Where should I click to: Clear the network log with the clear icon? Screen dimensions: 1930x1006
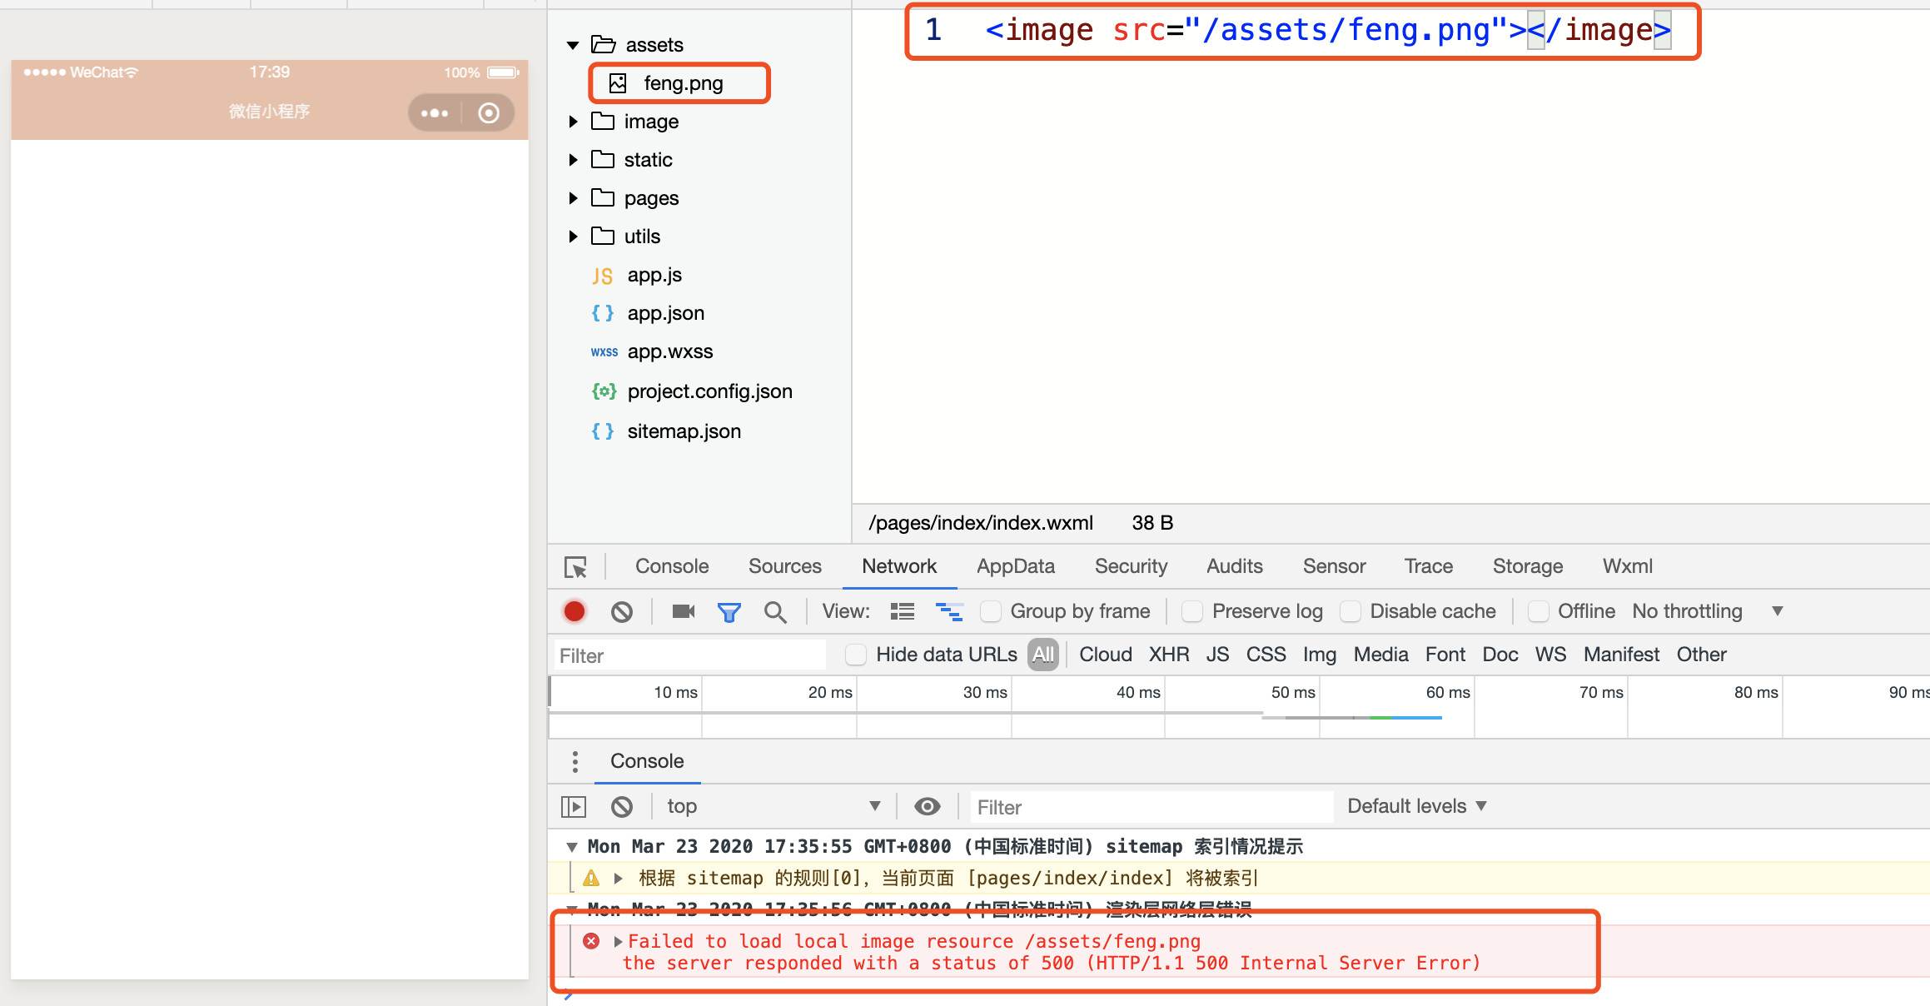[x=621, y=611]
